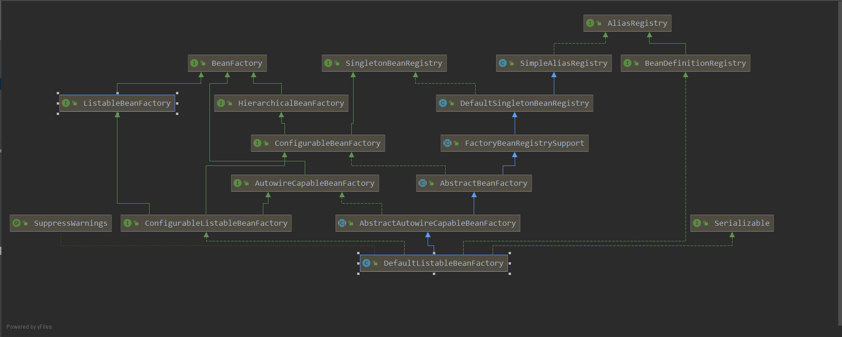Click the class icon on DefaultSingletonBeanRegistry
Screen dimensions: 842x337
coord(443,103)
